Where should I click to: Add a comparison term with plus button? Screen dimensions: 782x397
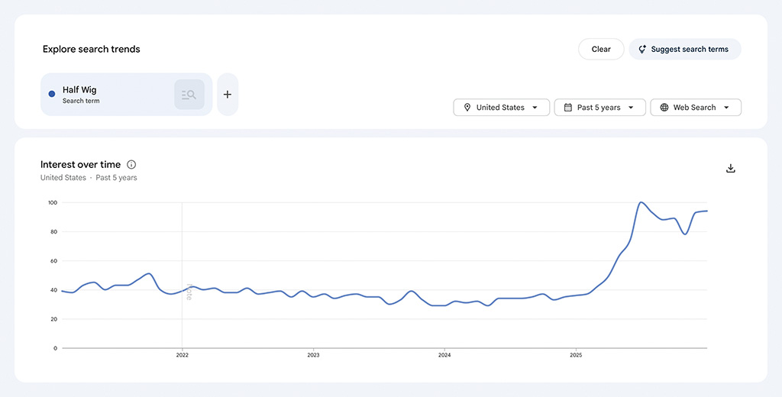pos(228,95)
